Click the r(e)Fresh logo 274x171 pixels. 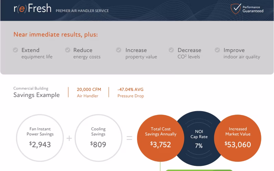tap(33, 9)
